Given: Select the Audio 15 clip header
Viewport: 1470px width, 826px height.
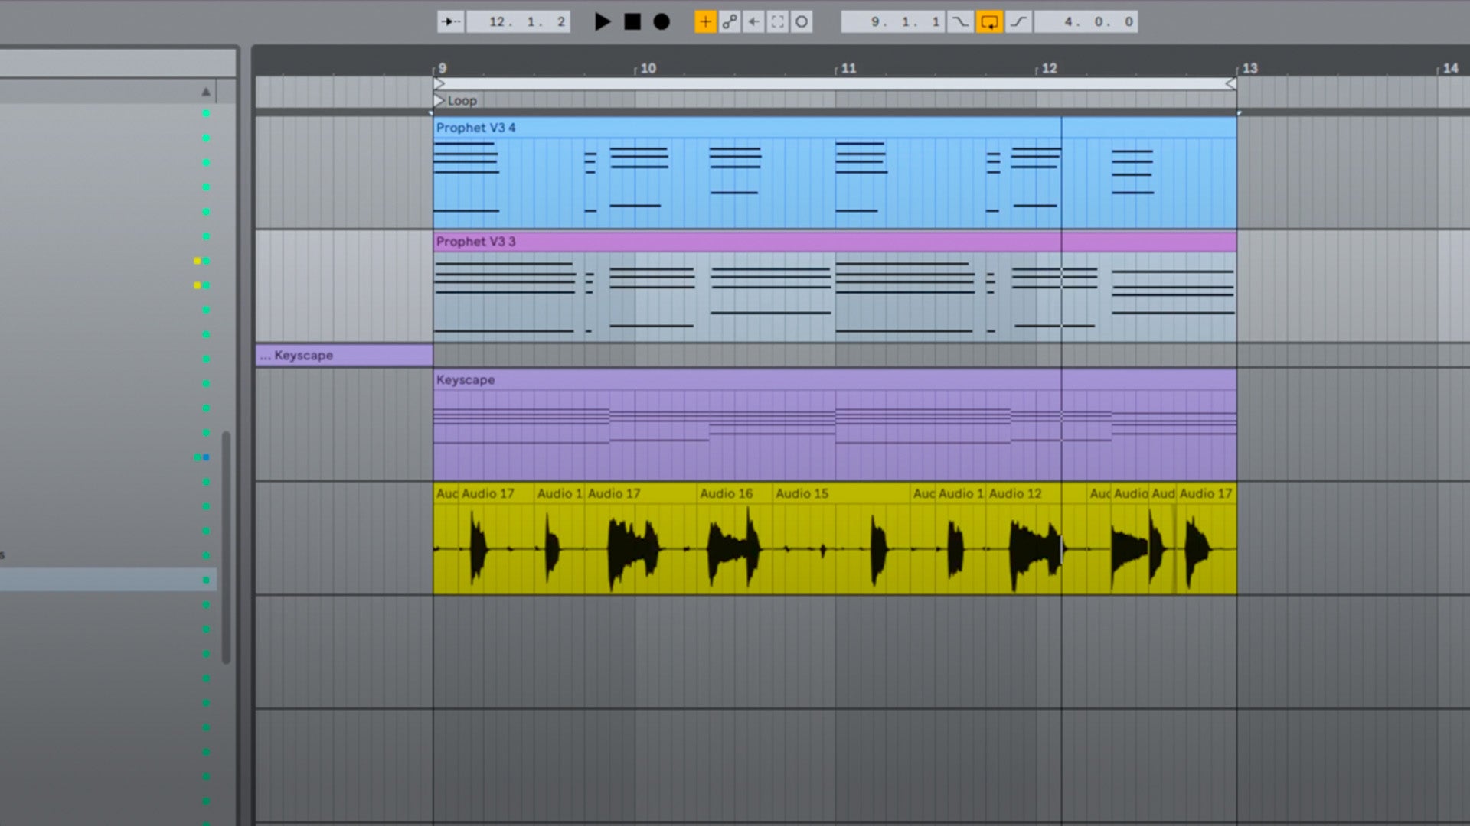Looking at the screenshot, I should tap(802, 494).
